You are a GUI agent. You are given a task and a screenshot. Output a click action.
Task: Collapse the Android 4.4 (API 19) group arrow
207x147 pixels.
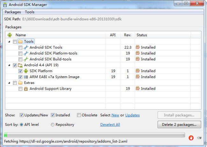[9, 65]
